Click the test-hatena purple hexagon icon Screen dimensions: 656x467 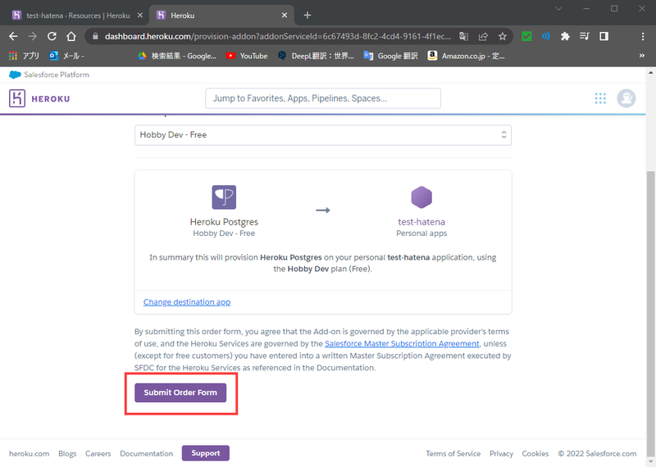421,197
